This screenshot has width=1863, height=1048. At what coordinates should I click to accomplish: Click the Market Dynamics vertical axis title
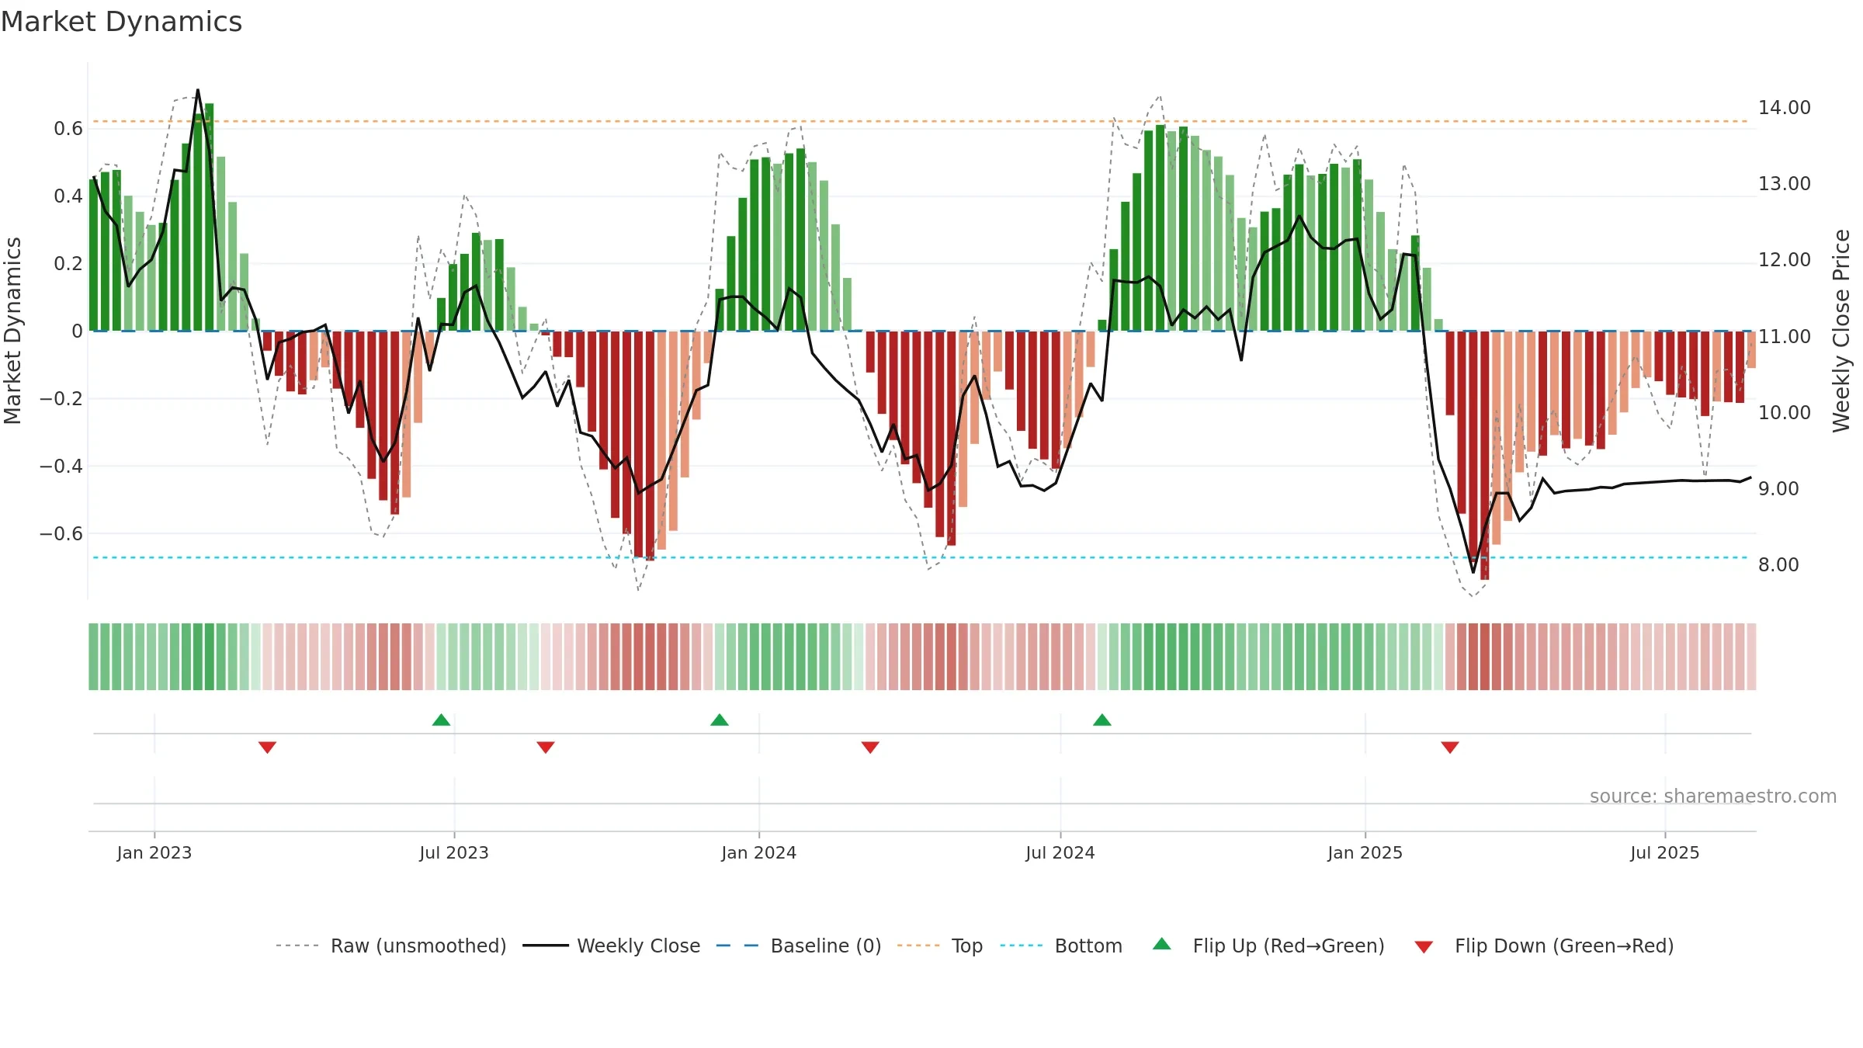coord(12,331)
